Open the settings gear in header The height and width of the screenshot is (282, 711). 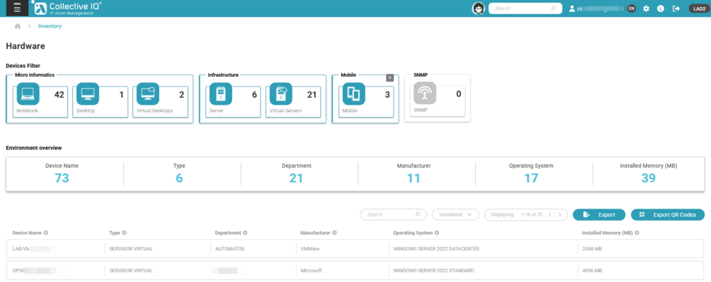(x=646, y=8)
